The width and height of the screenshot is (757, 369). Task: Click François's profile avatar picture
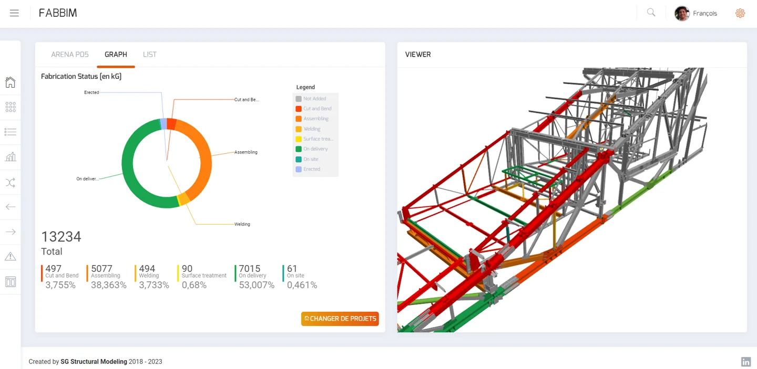[682, 13]
